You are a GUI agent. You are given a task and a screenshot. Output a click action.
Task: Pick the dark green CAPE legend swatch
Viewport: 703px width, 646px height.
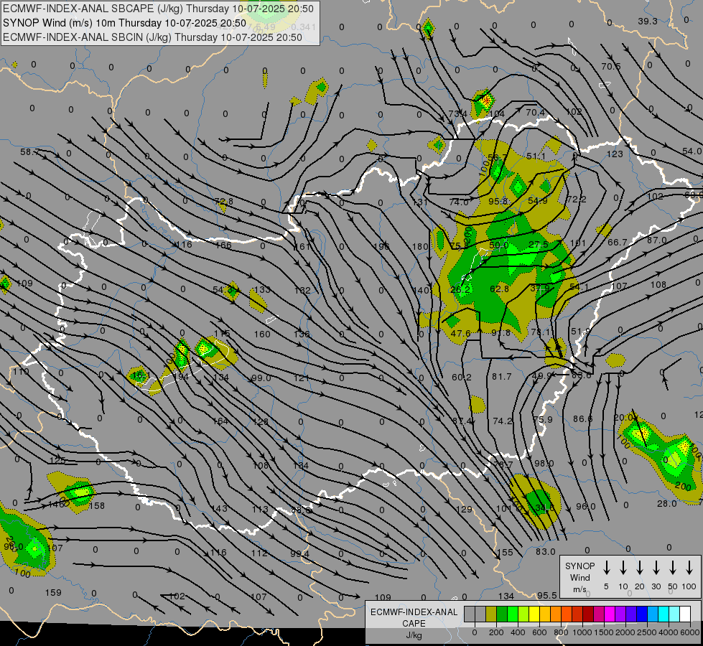[502, 614]
